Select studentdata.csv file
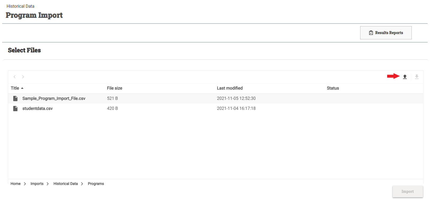Viewport: 430px width, 201px height. pyautogui.click(x=38, y=109)
